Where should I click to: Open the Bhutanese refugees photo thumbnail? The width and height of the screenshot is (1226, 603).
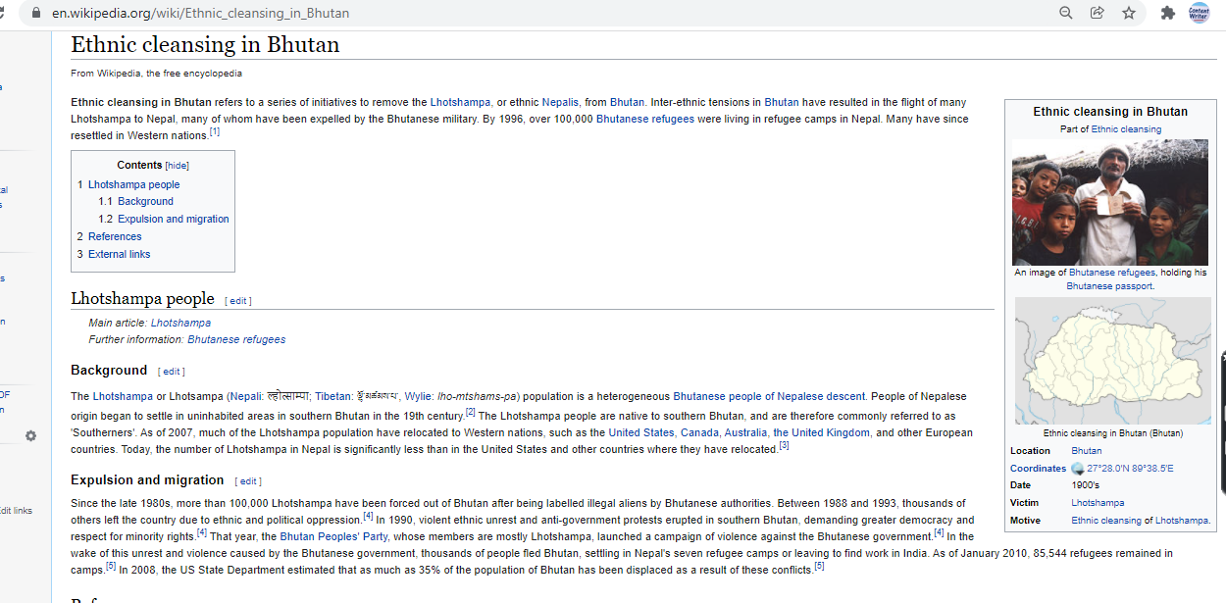click(x=1109, y=202)
